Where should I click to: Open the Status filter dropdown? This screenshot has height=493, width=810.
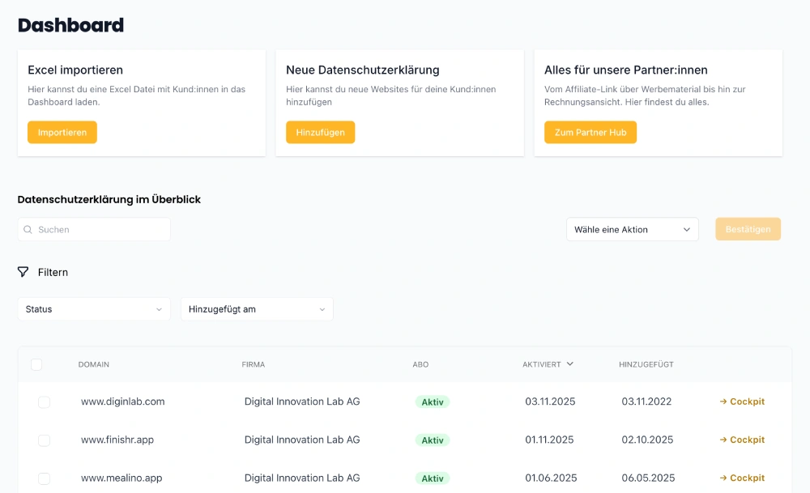(x=94, y=309)
